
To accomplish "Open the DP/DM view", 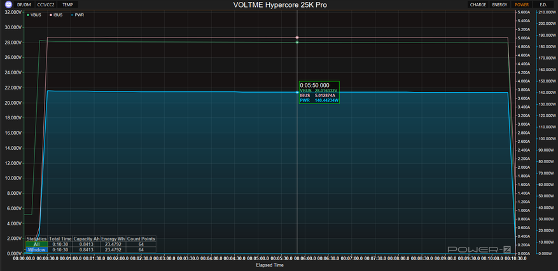I will (24, 4).
